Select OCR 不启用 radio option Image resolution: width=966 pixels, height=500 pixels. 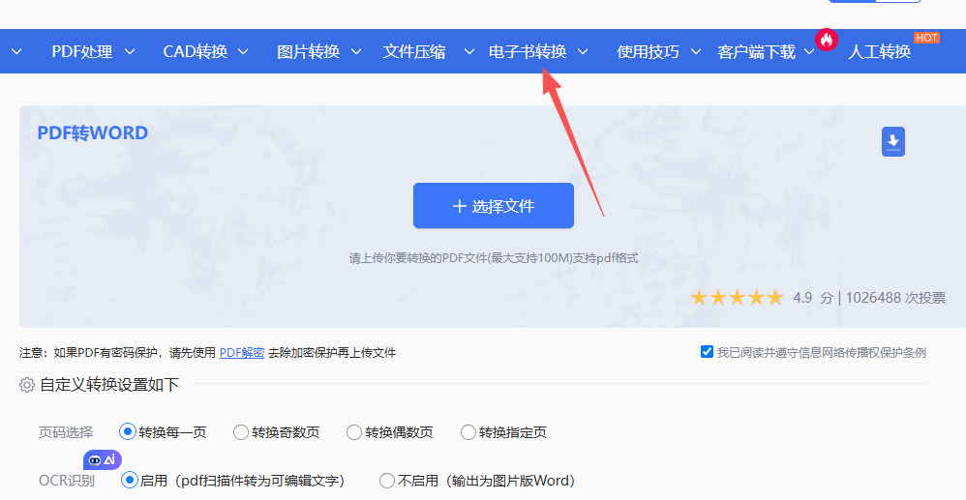[x=387, y=481]
